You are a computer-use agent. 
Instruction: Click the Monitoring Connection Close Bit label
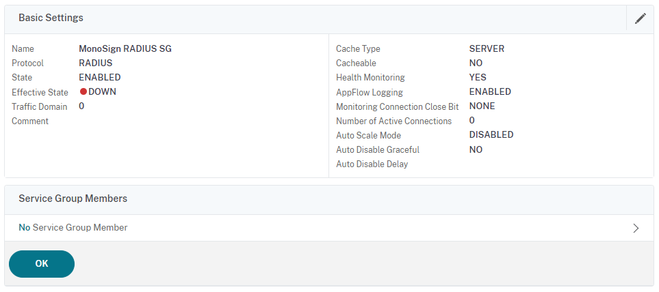tap(397, 107)
